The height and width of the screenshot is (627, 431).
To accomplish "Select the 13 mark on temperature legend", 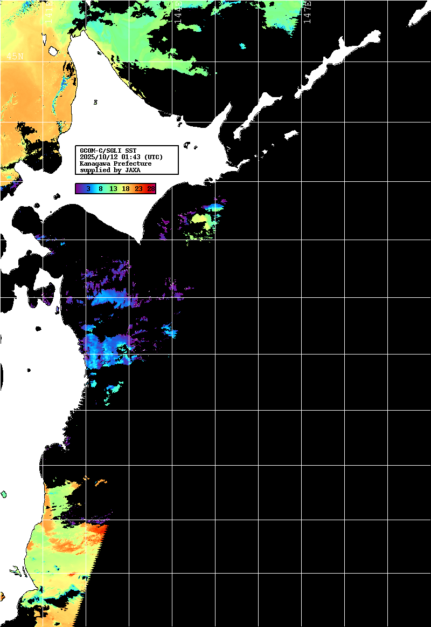I will pyautogui.click(x=113, y=189).
